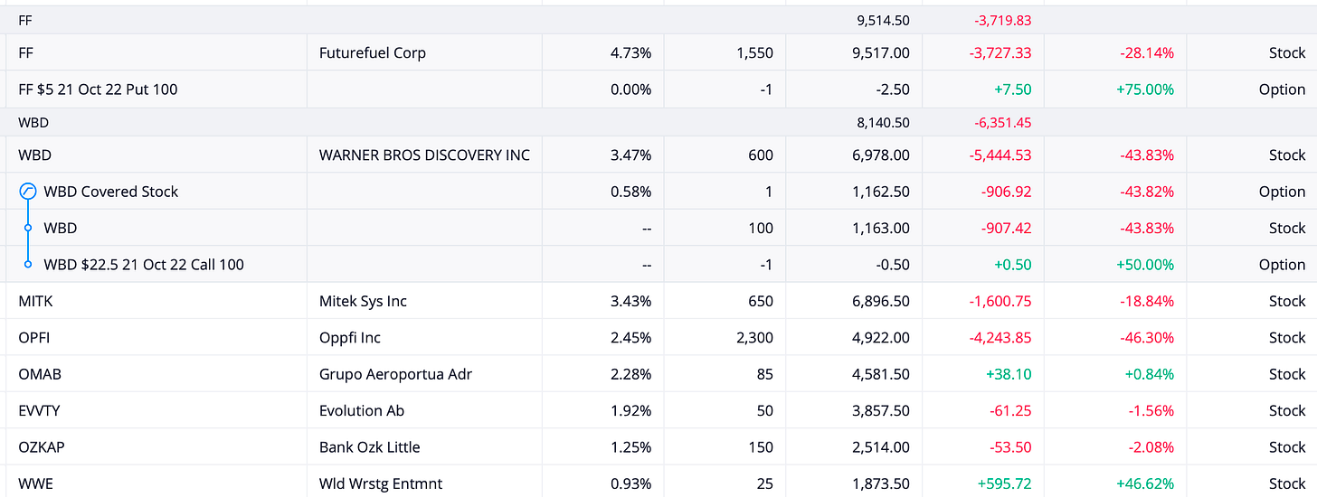Click the -5,444.53 loss value
Viewport: 1317px width, 497px height.
[1000, 155]
